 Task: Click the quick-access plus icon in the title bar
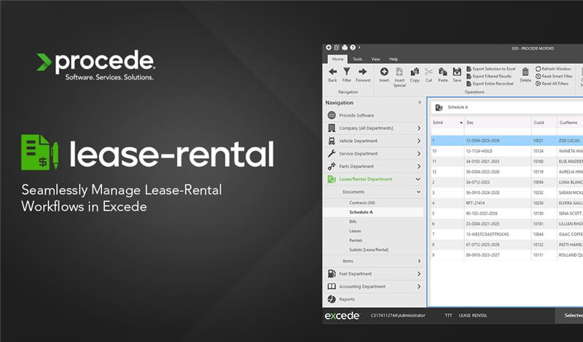pos(329,47)
